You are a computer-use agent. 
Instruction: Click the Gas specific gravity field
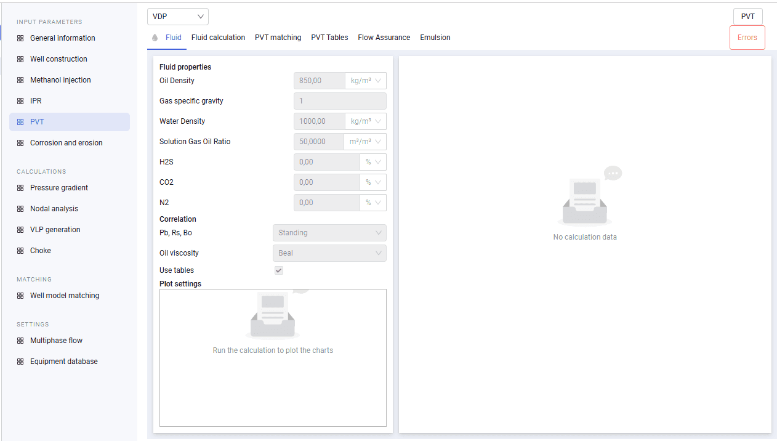pos(340,101)
